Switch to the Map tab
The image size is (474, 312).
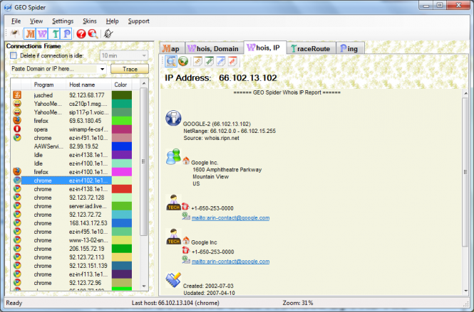point(172,48)
